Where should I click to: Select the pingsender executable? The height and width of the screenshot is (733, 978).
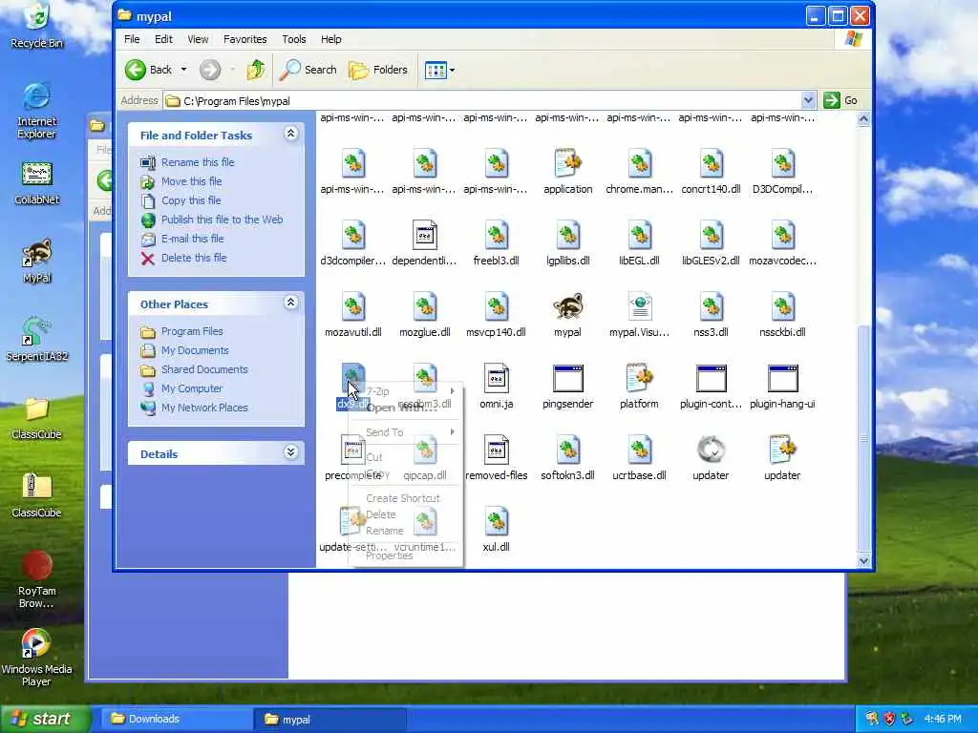567,387
